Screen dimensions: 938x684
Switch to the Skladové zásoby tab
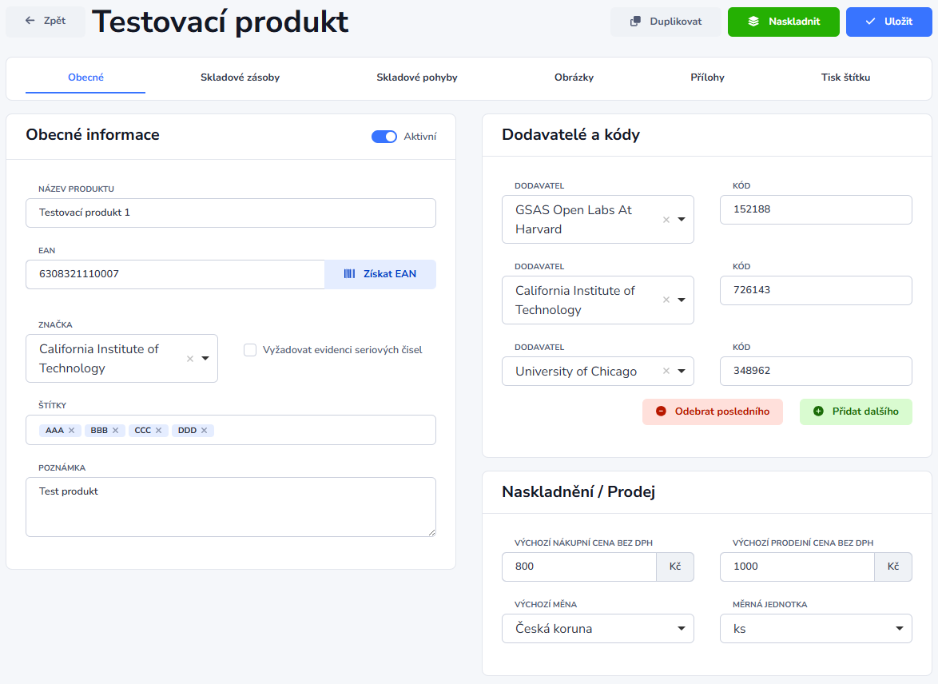point(240,78)
